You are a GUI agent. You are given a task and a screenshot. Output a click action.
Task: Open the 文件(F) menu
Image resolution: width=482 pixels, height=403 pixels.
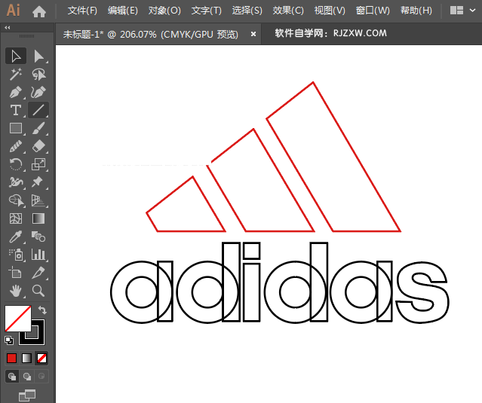click(82, 11)
